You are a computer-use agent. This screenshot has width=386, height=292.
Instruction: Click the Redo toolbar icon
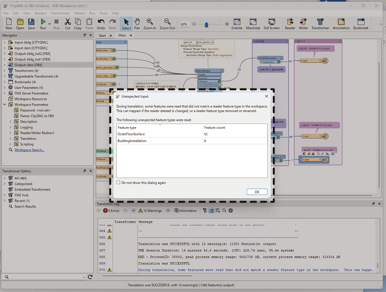(x=112, y=24)
